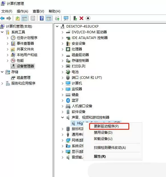Click the Properties sheet toolbar icon
This screenshot has height=177, width=166.
pyautogui.click(x=33, y=18)
